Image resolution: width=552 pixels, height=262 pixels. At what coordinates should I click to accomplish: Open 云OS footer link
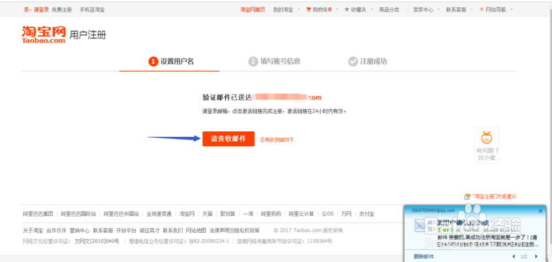pyautogui.click(x=328, y=214)
